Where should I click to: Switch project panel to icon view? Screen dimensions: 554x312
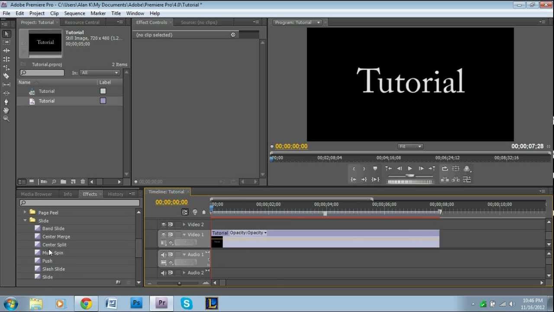pyautogui.click(x=32, y=182)
